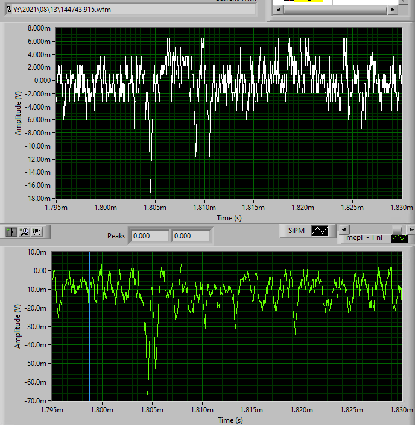Select the SiPM legend label

(296, 231)
